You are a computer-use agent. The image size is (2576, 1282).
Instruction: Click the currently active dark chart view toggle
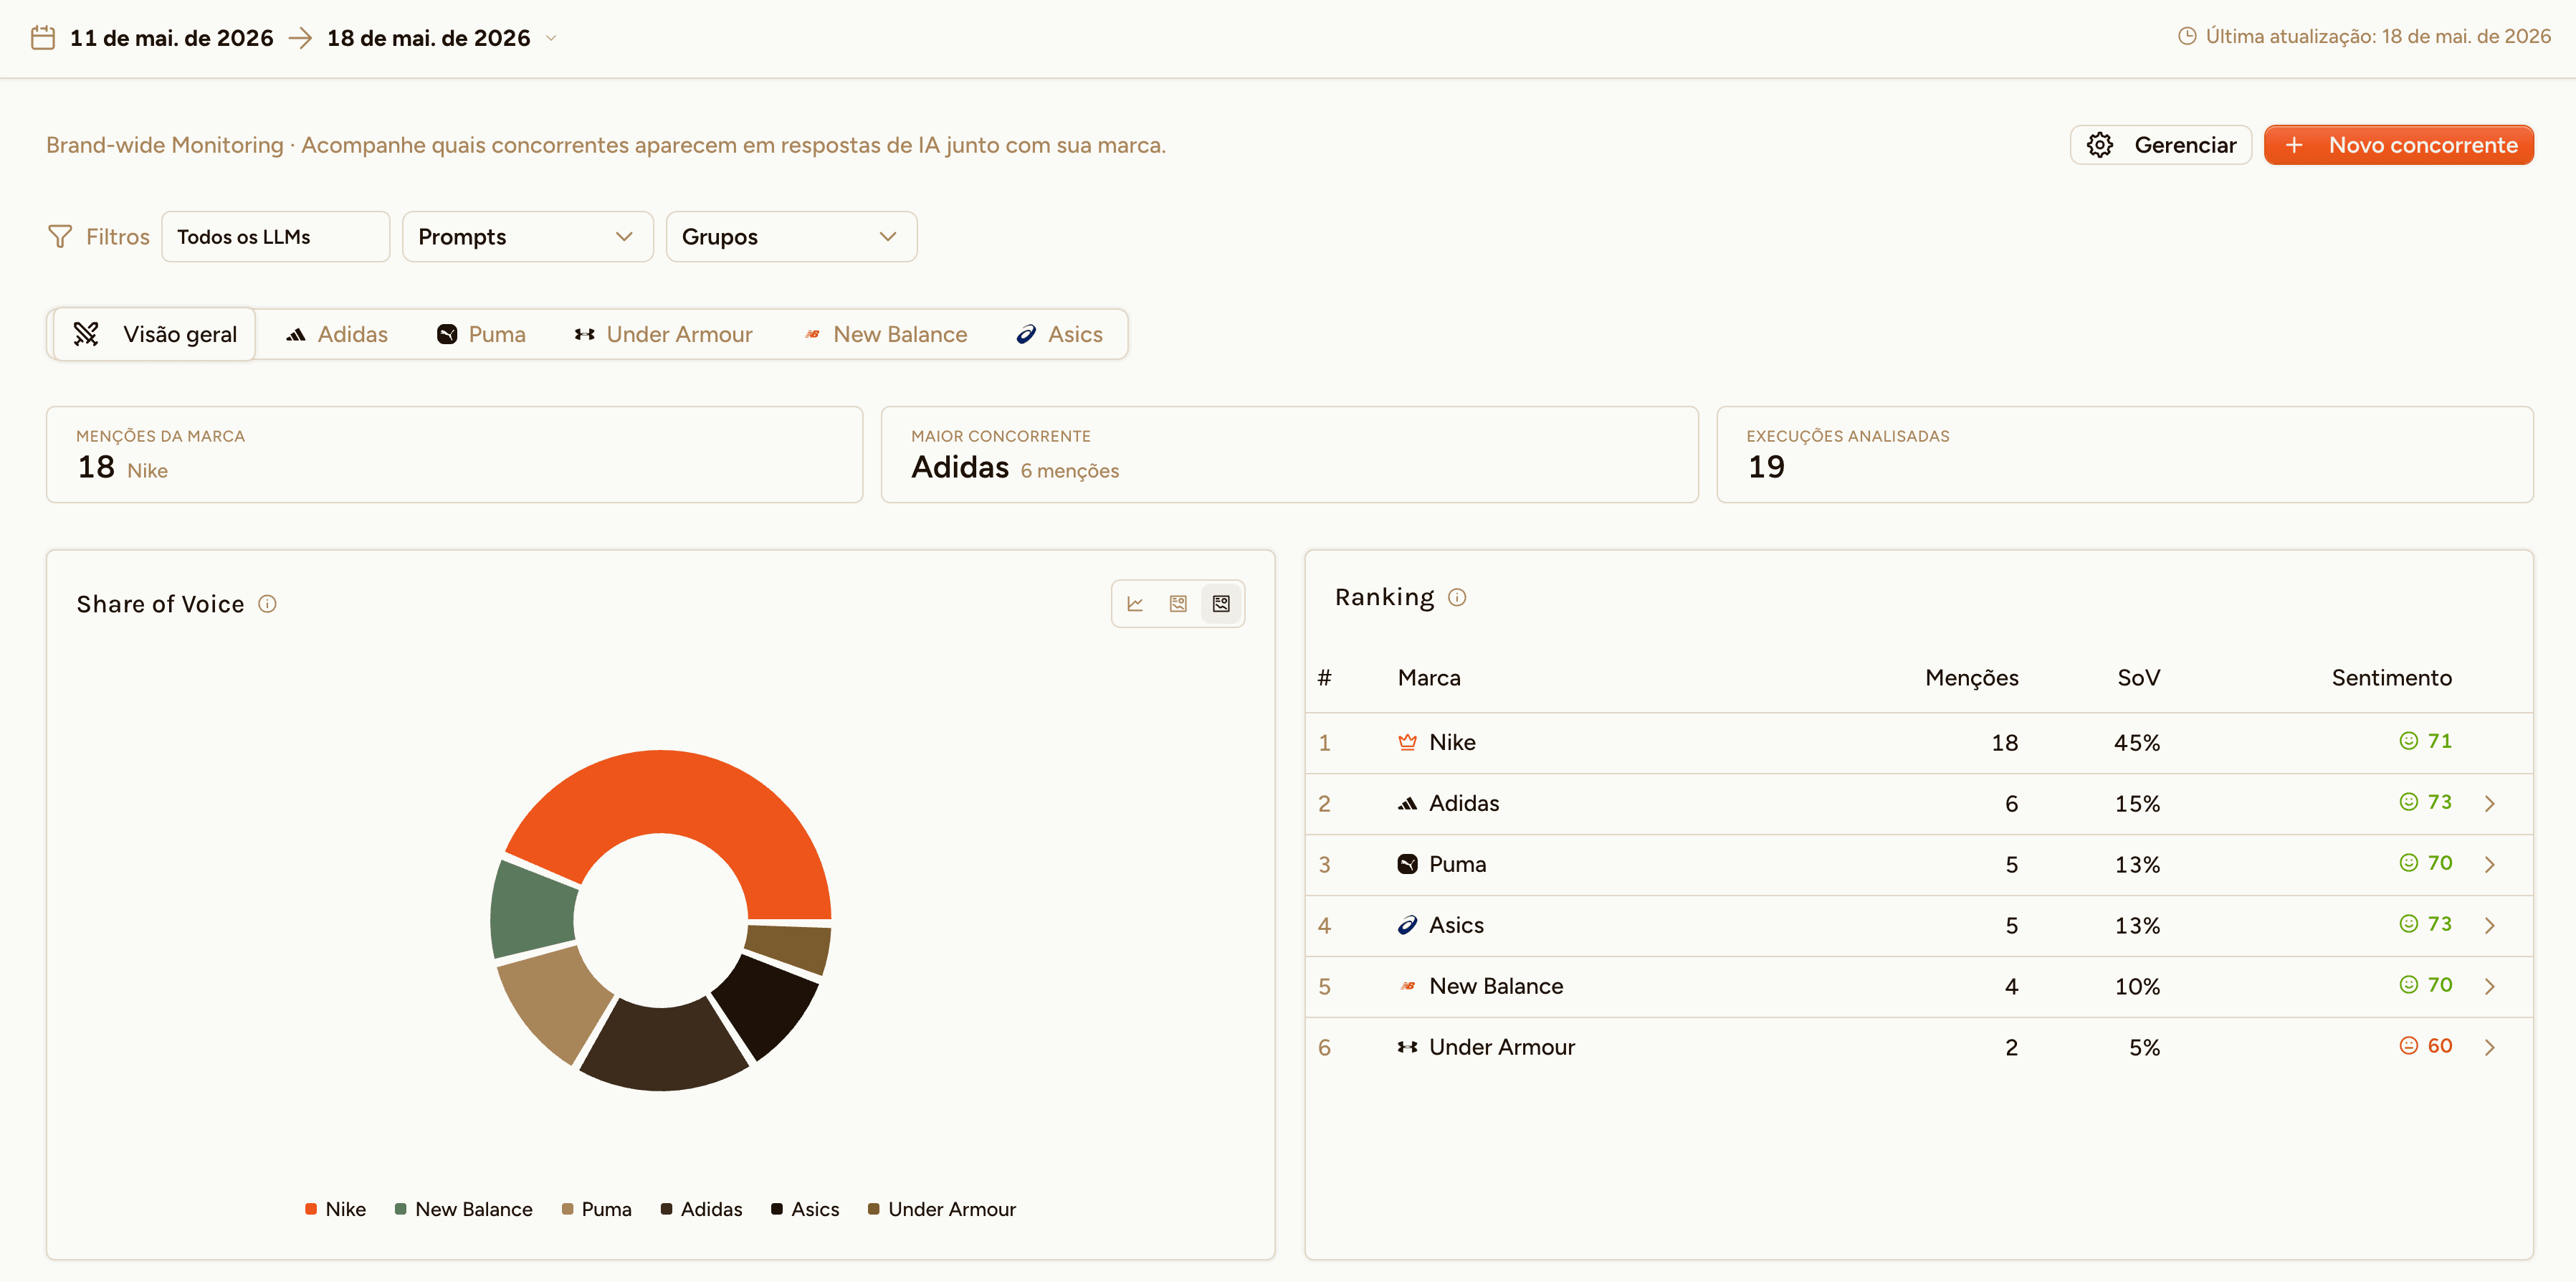point(1221,604)
